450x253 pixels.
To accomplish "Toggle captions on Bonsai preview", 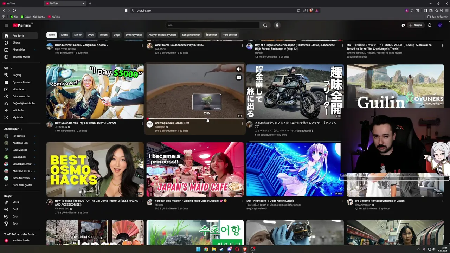I will tap(239, 78).
